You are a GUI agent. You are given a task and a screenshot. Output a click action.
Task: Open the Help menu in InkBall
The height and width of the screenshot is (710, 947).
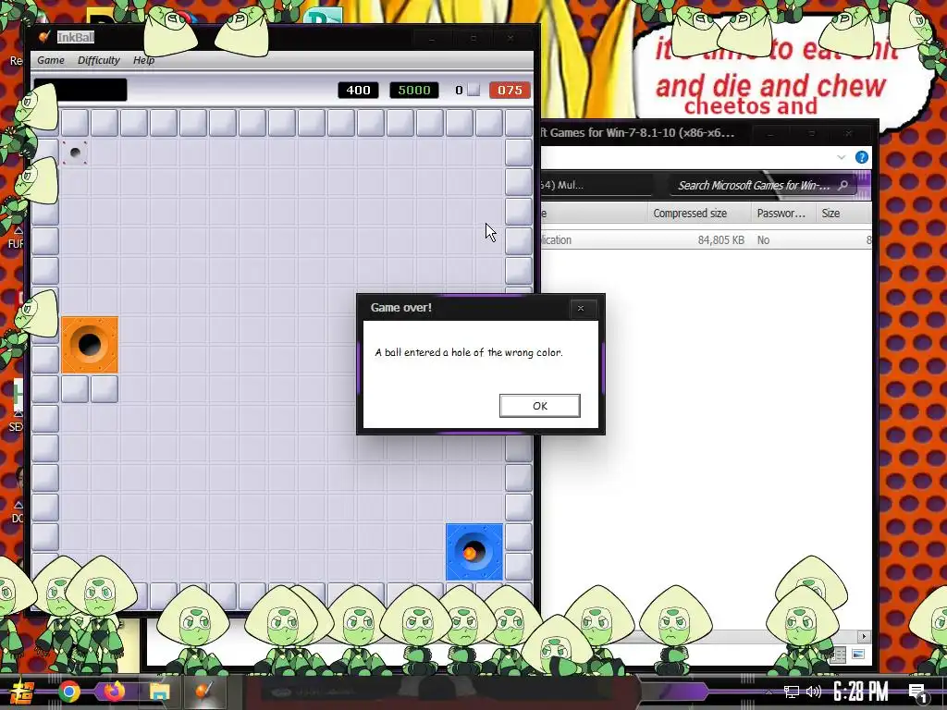143,60
